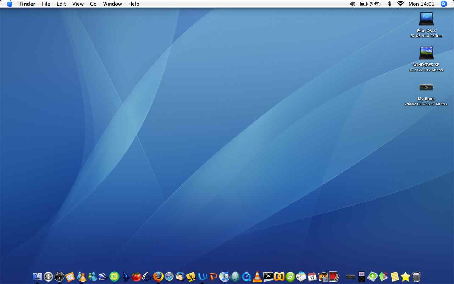Open the stacked boxes app in Dock
This screenshot has height=284, width=454.
coord(301,277)
